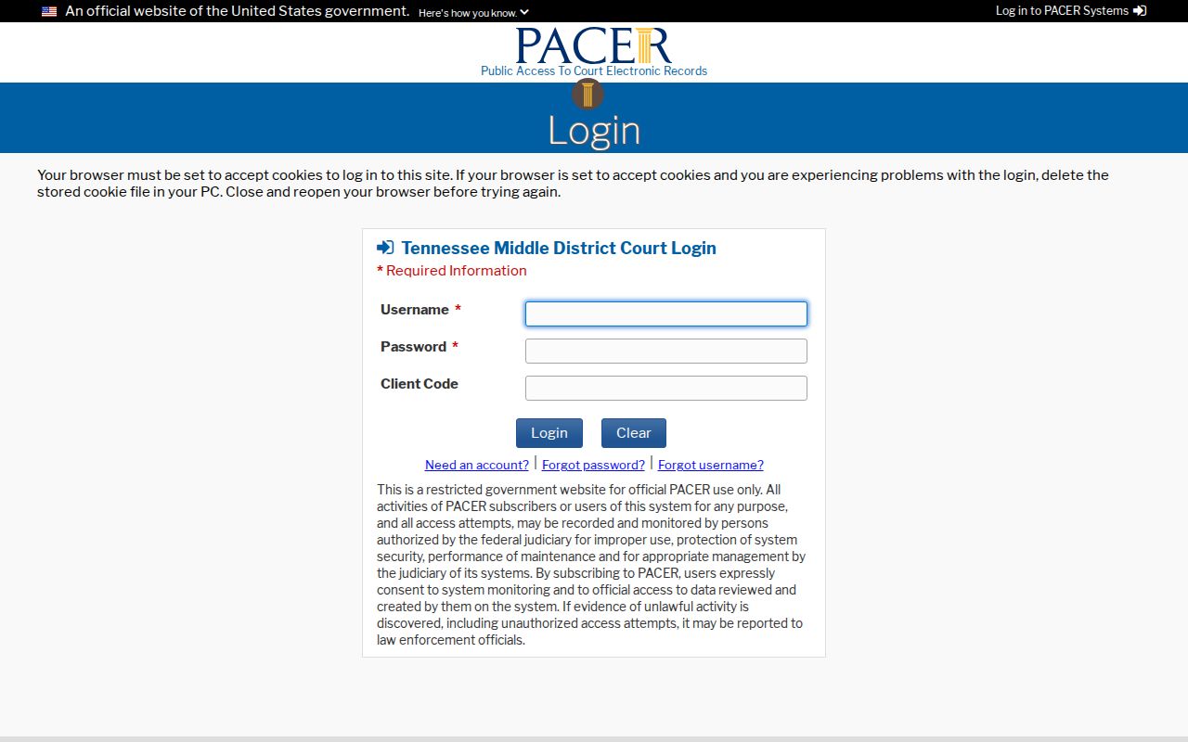Open the 'Need an account?' link
Image resolution: width=1188 pixels, height=742 pixels.
(x=477, y=465)
